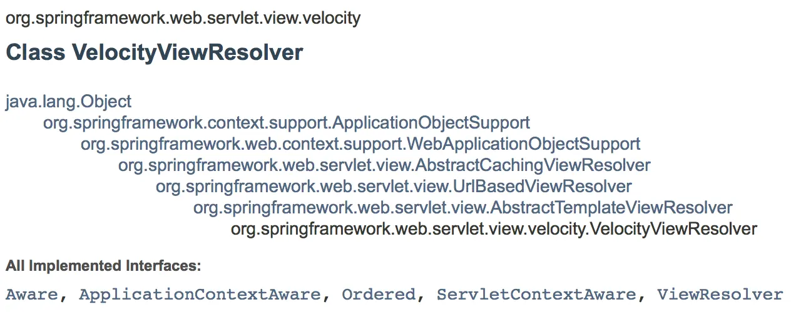796x322 pixels.
Task: Go to the ServletContextAware interface
Action: [536, 295]
